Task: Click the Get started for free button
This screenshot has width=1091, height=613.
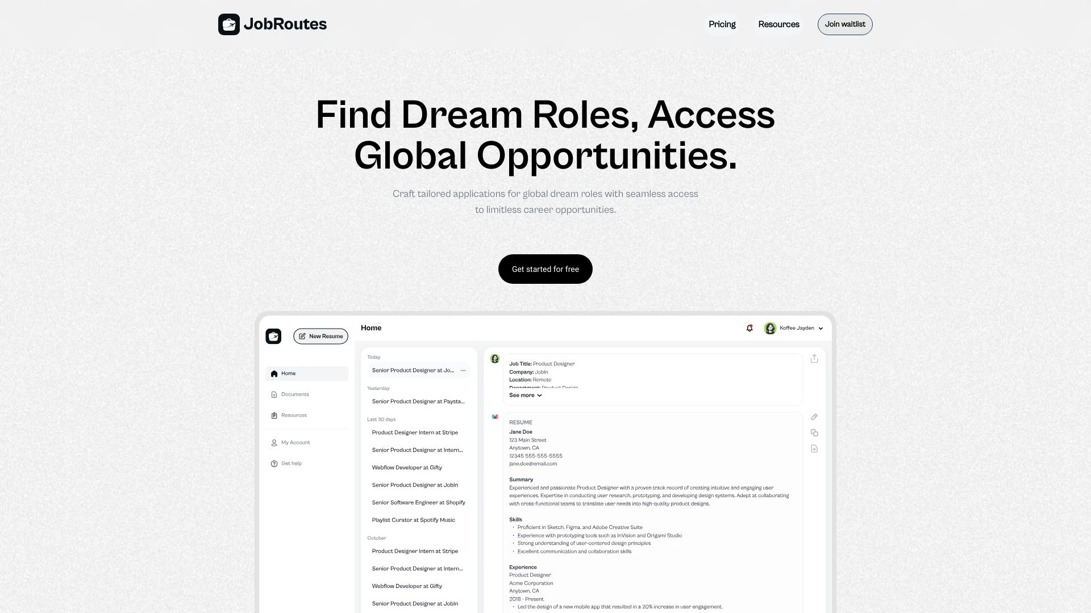Action: click(x=545, y=268)
